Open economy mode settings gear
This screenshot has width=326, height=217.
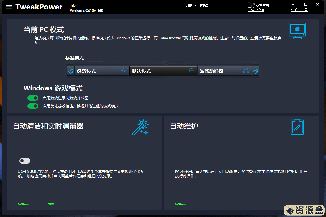[x=71, y=71]
